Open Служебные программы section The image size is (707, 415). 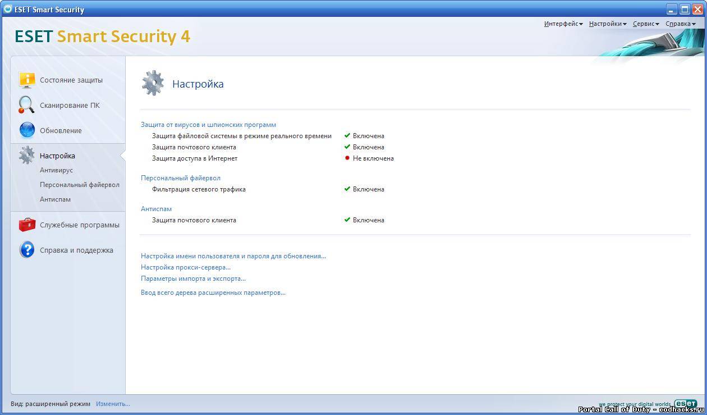click(x=80, y=225)
